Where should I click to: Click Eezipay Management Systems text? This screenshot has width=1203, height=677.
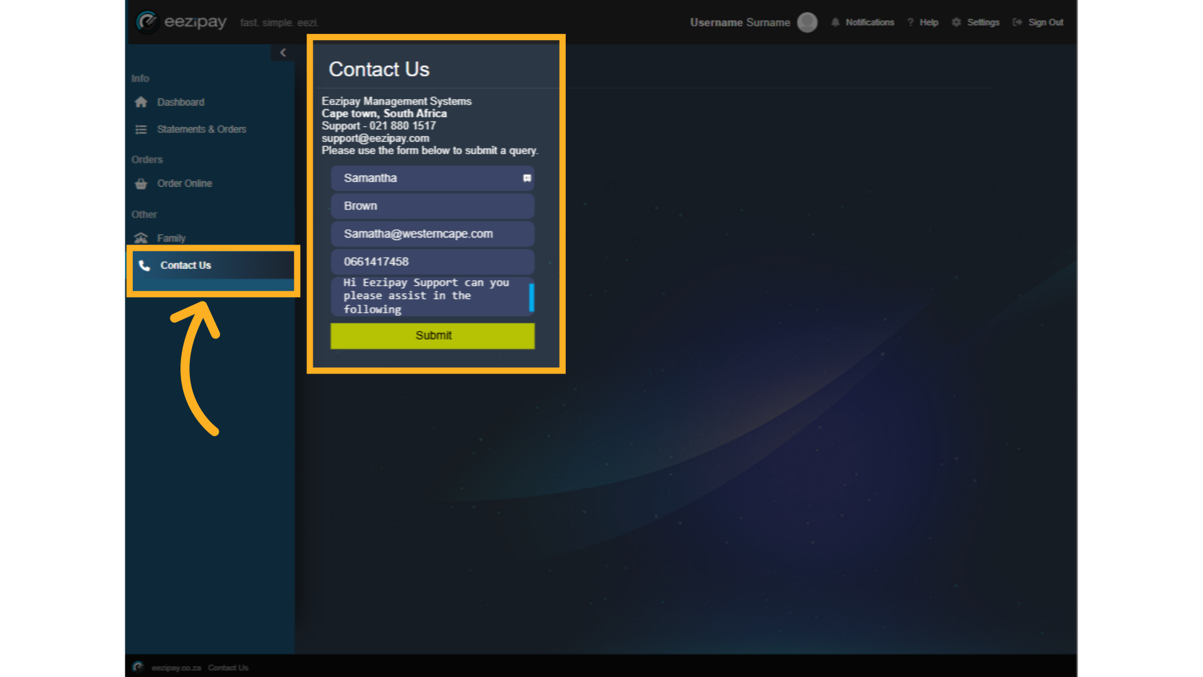pyautogui.click(x=397, y=101)
